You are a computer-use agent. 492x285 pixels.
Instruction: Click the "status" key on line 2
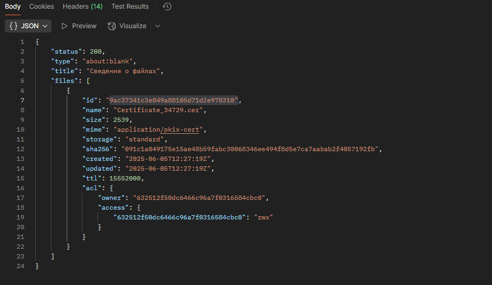tap(67, 51)
